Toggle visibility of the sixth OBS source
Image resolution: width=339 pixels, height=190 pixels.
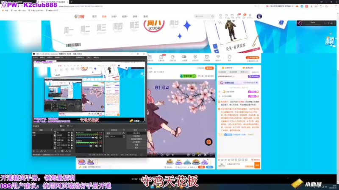69,145
